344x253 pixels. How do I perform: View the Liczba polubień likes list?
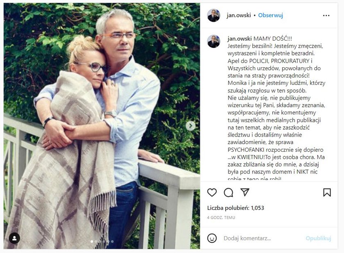pyautogui.click(x=235, y=208)
